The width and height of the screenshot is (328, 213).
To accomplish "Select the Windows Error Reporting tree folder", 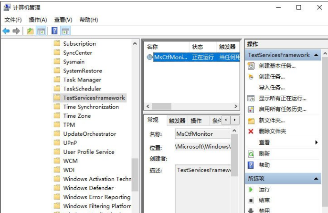I will point(97,197).
